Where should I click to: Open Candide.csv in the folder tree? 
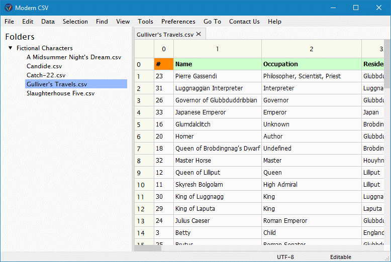pyautogui.click(x=44, y=66)
